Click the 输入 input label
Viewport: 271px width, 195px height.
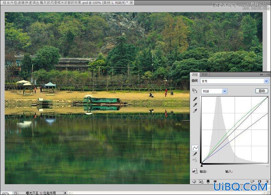click(x=229, y=172)
